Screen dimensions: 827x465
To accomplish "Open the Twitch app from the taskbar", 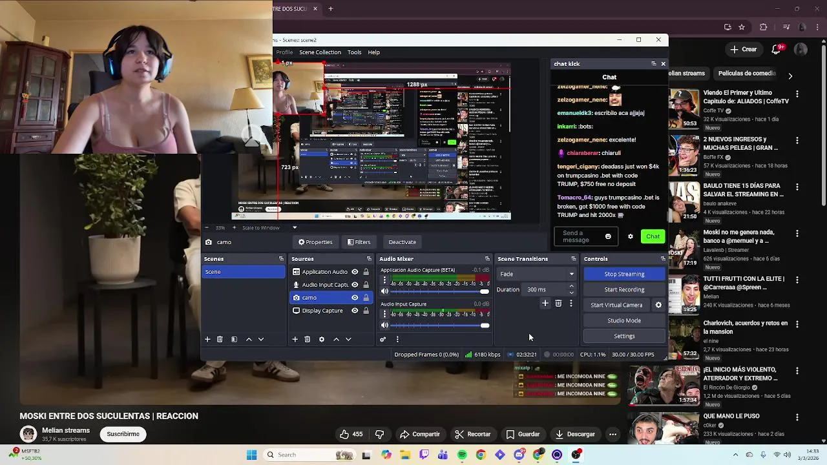I will coord(424,455).
